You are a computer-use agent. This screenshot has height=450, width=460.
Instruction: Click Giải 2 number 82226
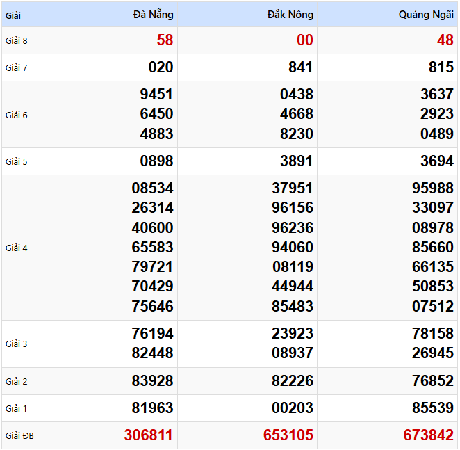coord(292,381)
